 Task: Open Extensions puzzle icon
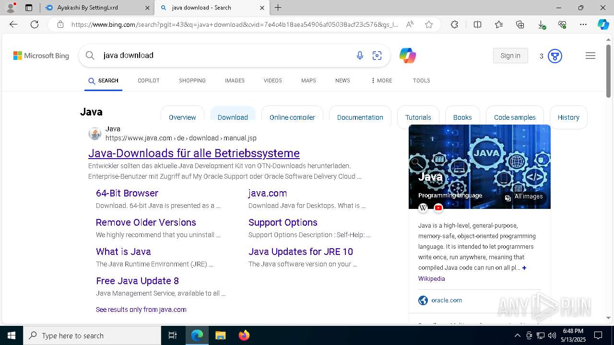(x=454, y=24)
